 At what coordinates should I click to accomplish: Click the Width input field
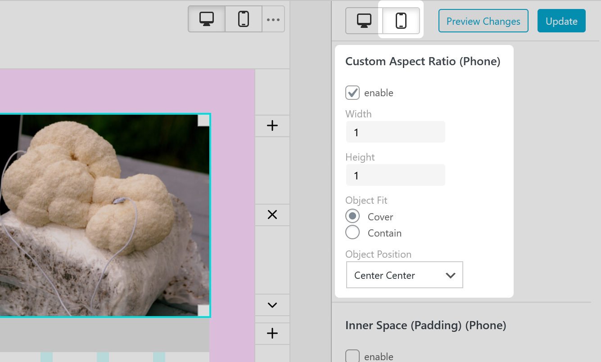point(395,132)
